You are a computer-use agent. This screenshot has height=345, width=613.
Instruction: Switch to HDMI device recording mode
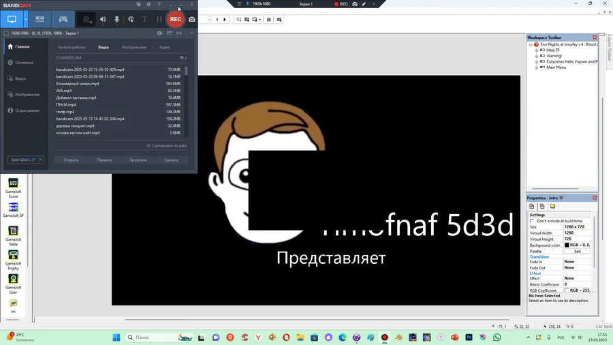(40, 19)
